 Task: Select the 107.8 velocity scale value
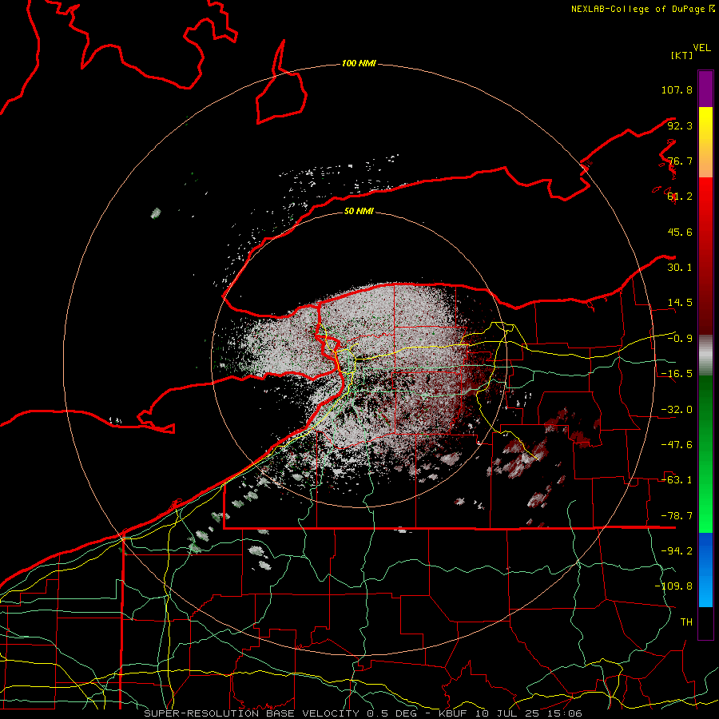click(x=677, y=89)
